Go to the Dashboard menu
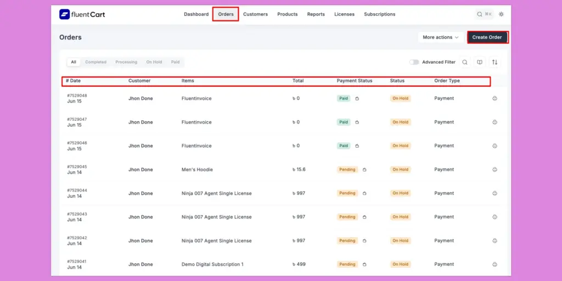 tap(196, 14)
